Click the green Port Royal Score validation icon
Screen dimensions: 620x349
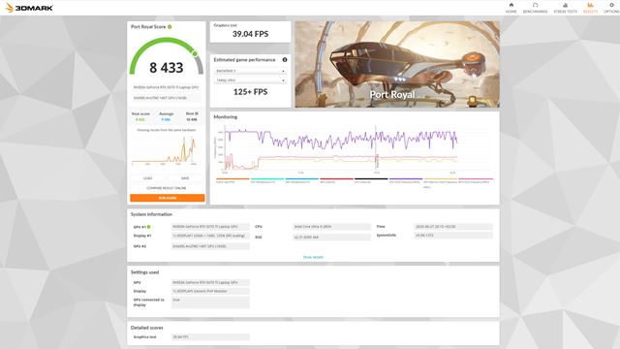pyautogui.click(x=170, y=26)
